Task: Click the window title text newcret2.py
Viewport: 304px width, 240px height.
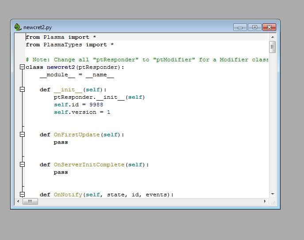Action: [x=38, y=27]
